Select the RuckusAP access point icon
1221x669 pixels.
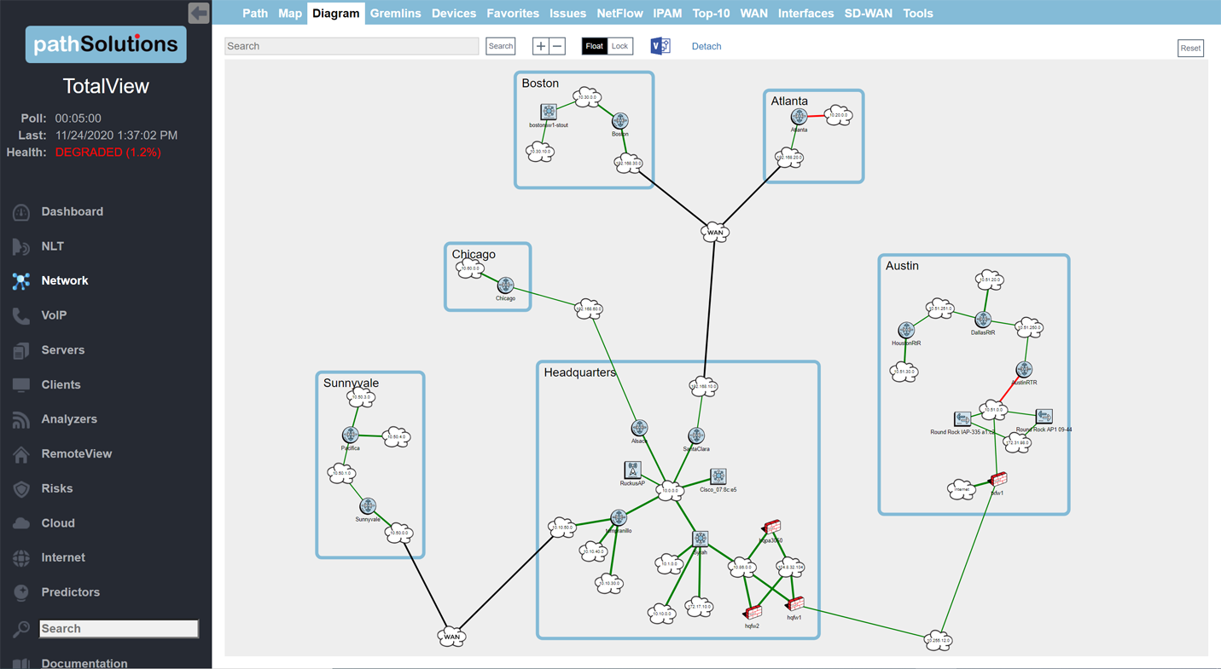[x=632, y=470]
